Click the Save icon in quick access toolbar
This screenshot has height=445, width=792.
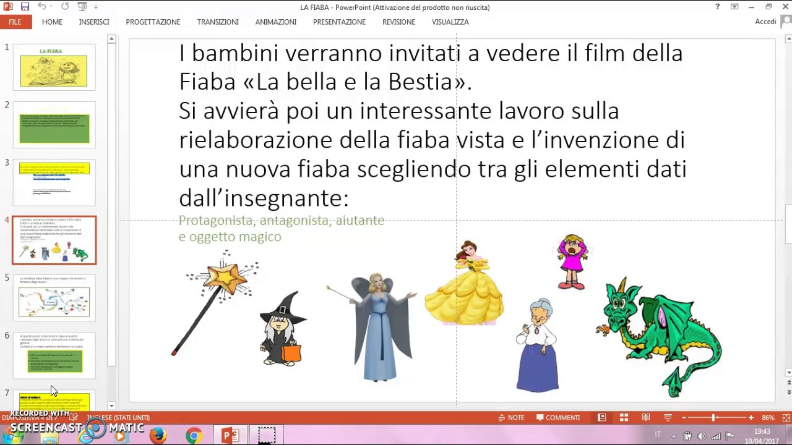tap(25, 7)
